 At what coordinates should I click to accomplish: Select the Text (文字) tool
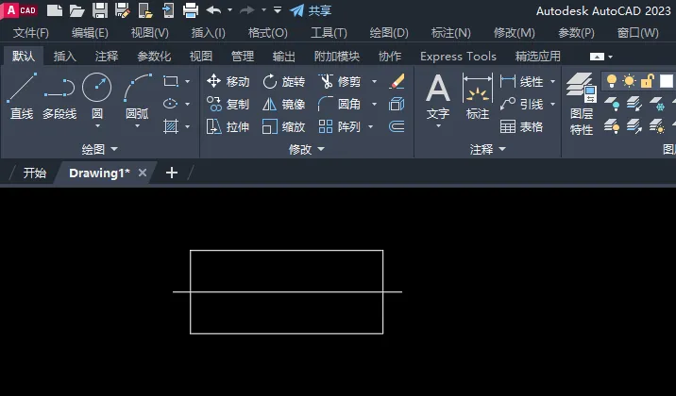(x=438, y=95)
